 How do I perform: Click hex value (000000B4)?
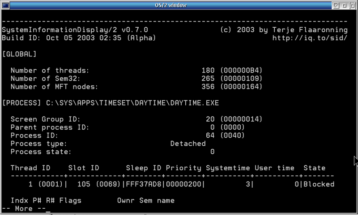[x=241, y=70]
